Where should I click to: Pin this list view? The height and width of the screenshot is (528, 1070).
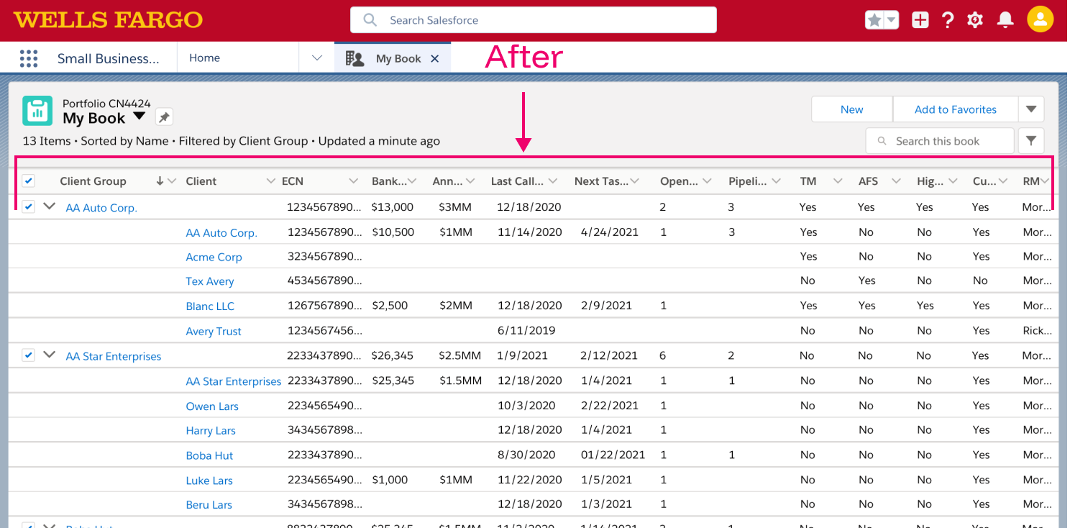click(x=164, y=117)
